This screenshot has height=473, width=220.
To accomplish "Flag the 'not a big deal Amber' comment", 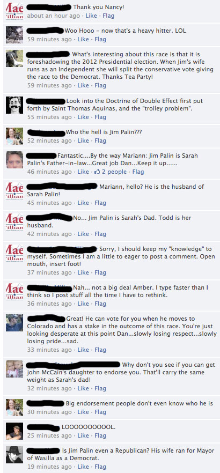I will (100, 304).
